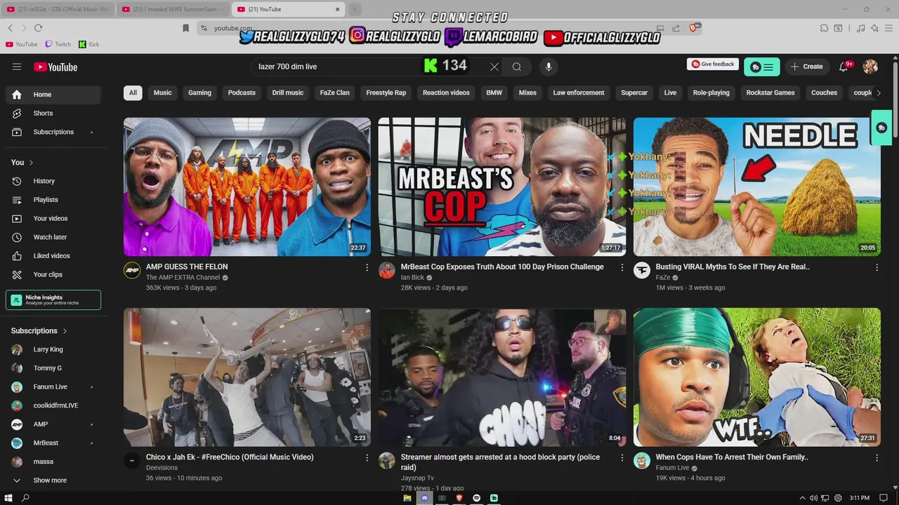
Task: Click the browser address bar URL
Action: (233, 28)
